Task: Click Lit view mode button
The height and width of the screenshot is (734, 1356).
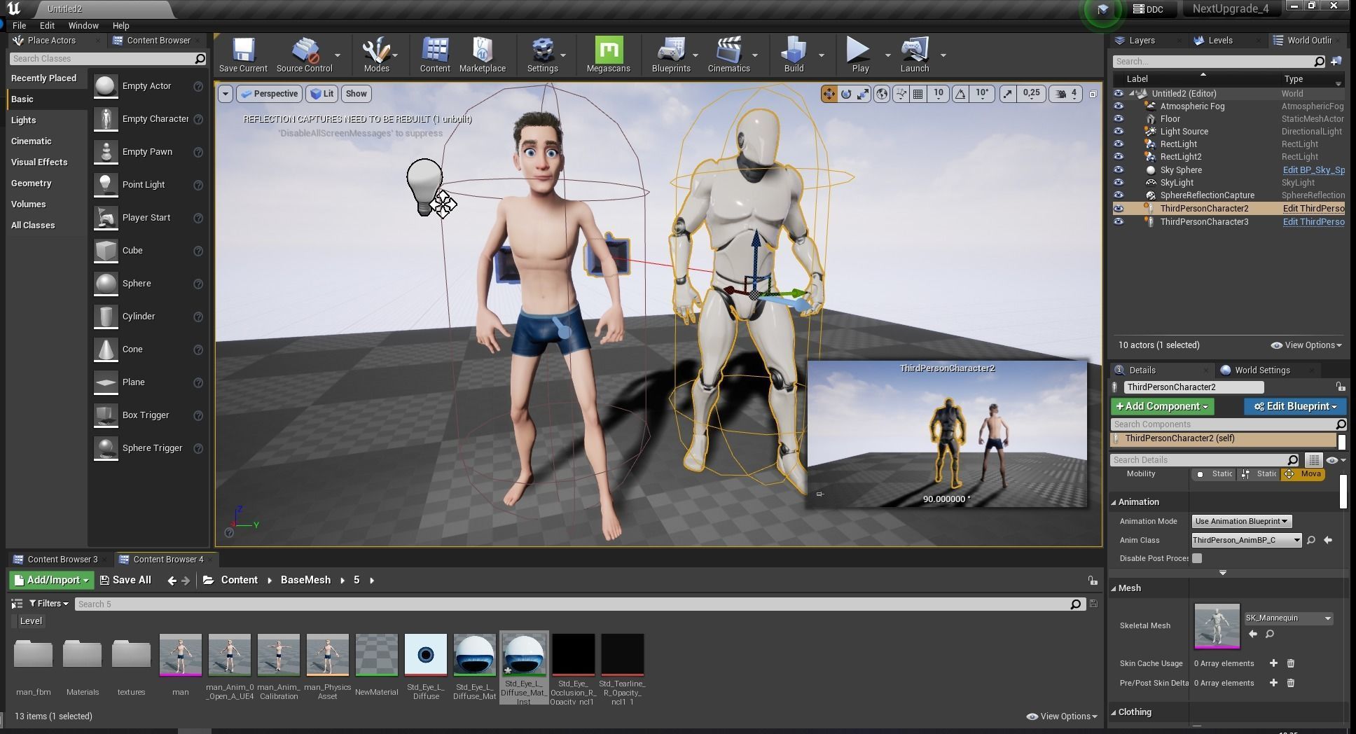Action: 321,94
